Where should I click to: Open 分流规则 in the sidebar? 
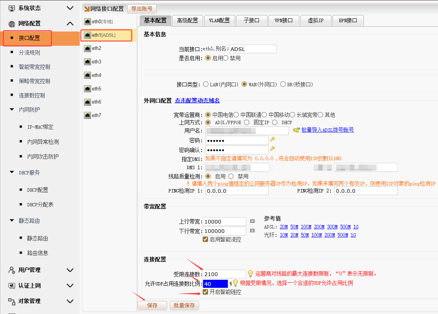click(30, 53)
